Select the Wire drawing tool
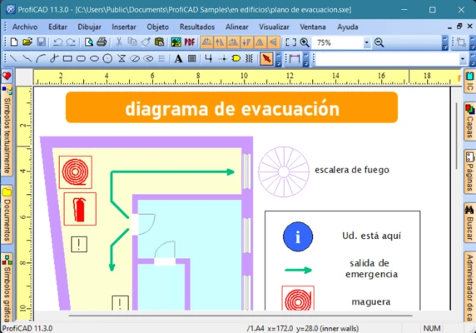Screen dimensions: 476x333 point(208,58)
